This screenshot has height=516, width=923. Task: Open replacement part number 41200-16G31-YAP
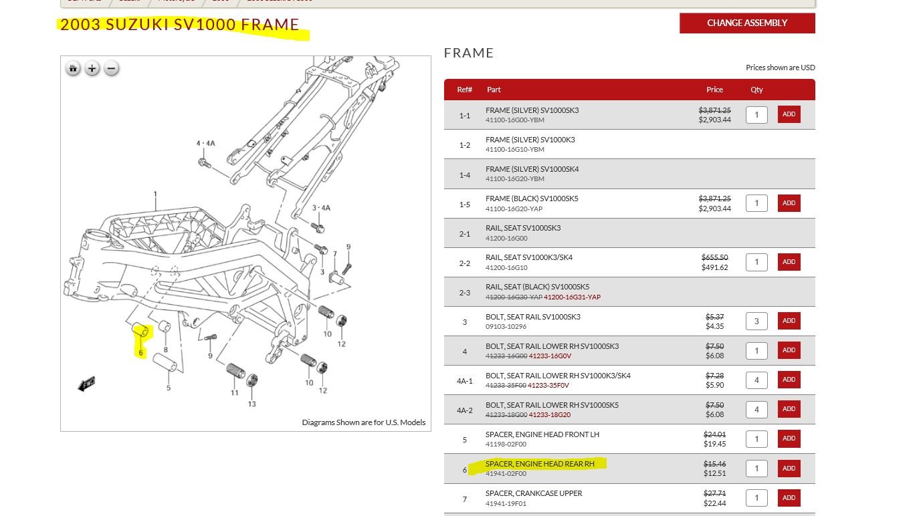pos(572,297)
